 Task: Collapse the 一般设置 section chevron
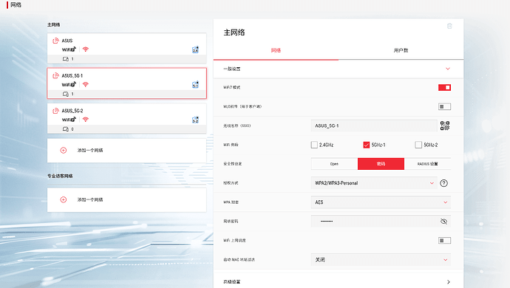[x=448, y=69]
